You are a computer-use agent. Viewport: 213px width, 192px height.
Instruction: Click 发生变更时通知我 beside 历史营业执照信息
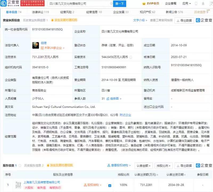64,20
